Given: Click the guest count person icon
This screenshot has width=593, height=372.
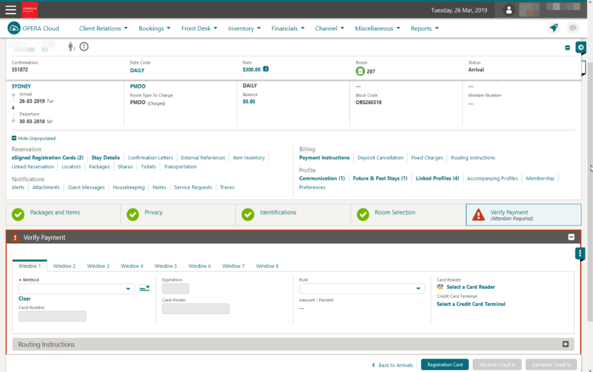Looking at the screenshot, I should (71, 47).
